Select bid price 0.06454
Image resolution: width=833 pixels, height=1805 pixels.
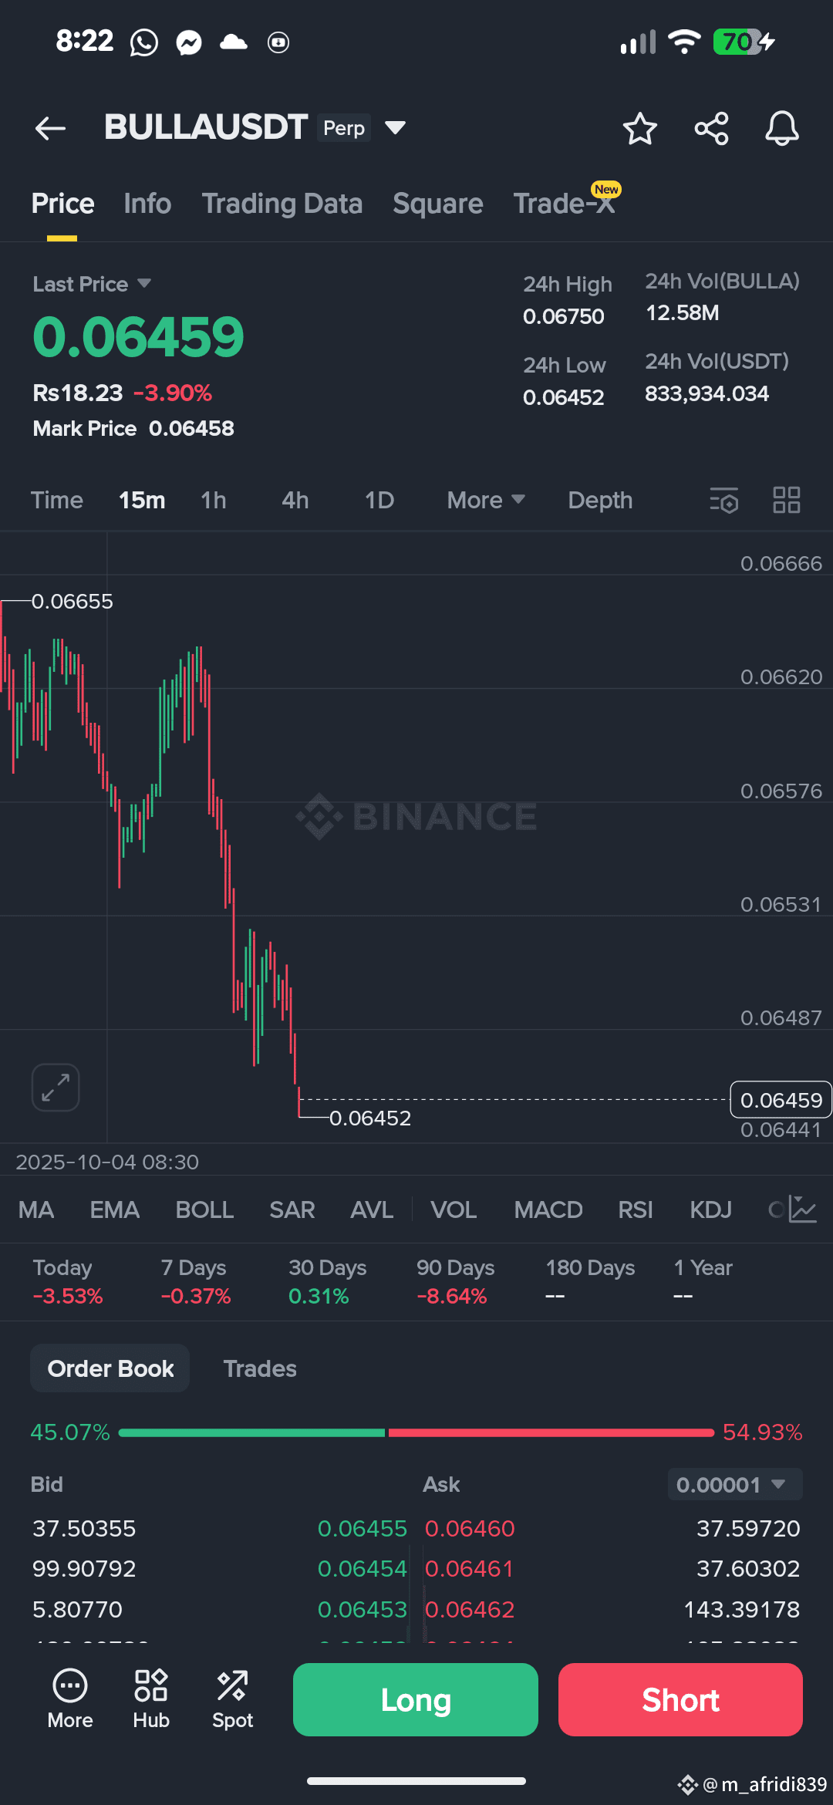(362, 1568)
